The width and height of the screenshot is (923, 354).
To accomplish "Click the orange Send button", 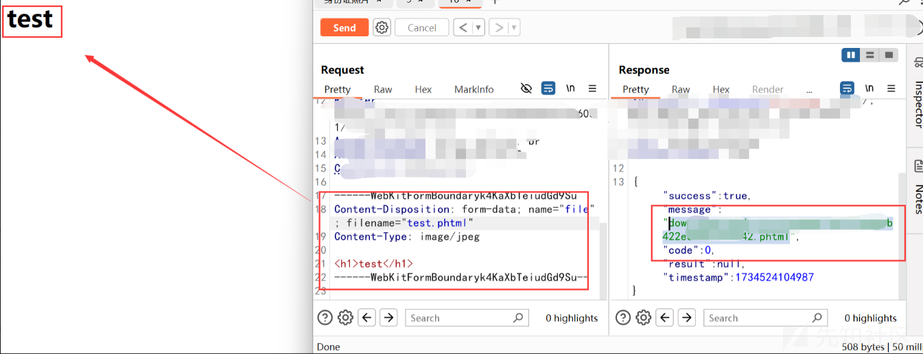I will click(x=344, y=27).
